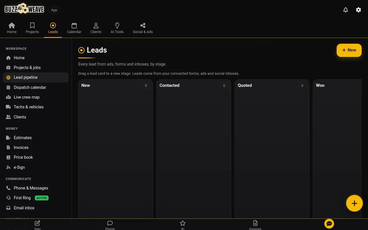This screenshot has width=368, height=230.
Task: Click the floating plus action button
Action: tap(354, 203)
